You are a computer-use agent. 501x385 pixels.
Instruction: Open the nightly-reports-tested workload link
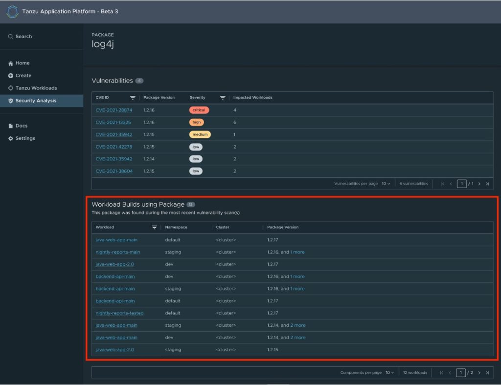tap(119, 313)
